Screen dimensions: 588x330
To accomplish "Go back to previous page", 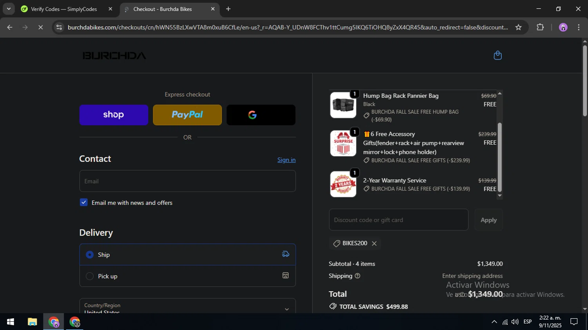I will pyautogui.click(x=10, y=27).
